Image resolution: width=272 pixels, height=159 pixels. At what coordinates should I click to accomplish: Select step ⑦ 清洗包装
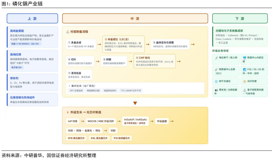point(79,75)
